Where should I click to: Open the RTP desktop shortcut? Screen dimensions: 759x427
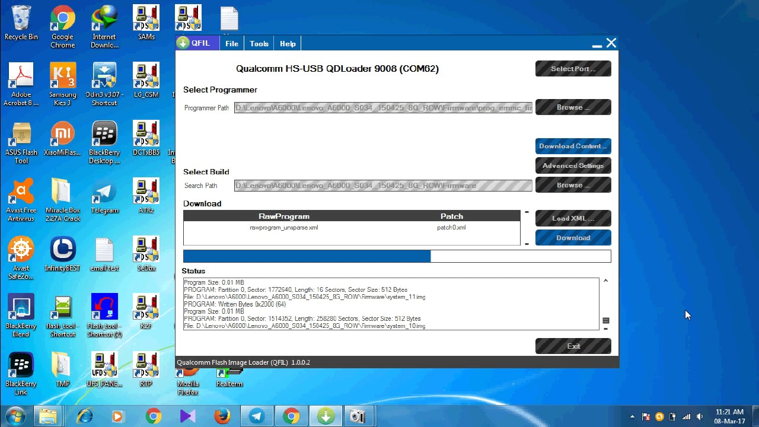coord(146,370)
